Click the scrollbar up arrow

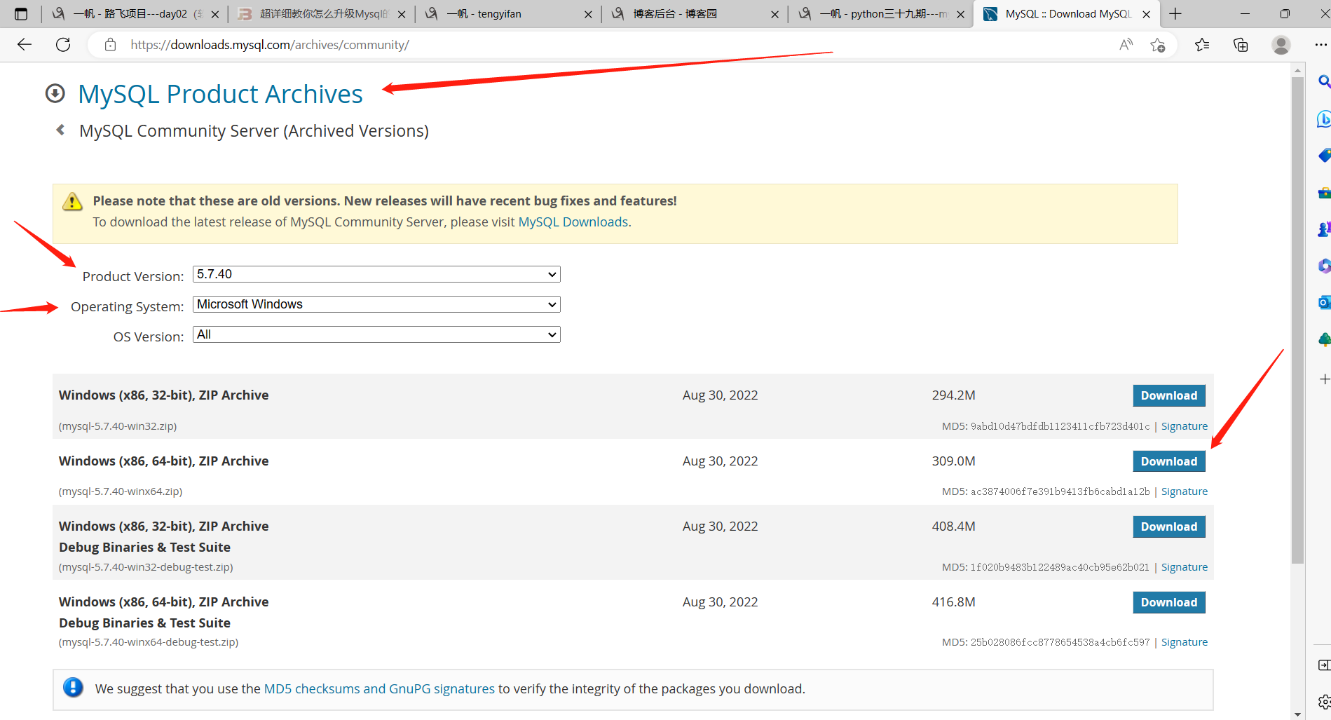(x=1297, y=70)
